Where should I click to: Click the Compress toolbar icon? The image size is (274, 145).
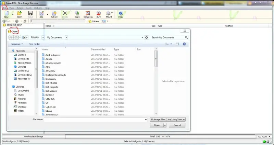click(88, 14)
